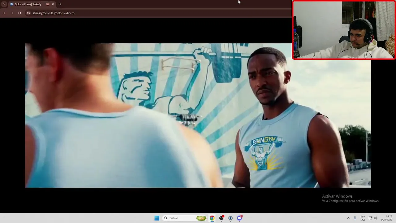Viewport: 396px width, 223px height.
Task: Open the OBS Studio taskbar icon
Action: click(x=221, y=218)
